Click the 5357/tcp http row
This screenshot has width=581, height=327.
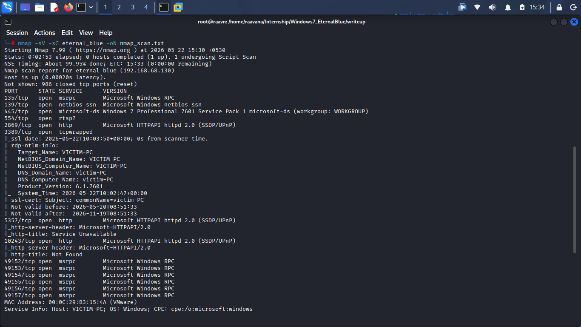(x=120, y=221)
